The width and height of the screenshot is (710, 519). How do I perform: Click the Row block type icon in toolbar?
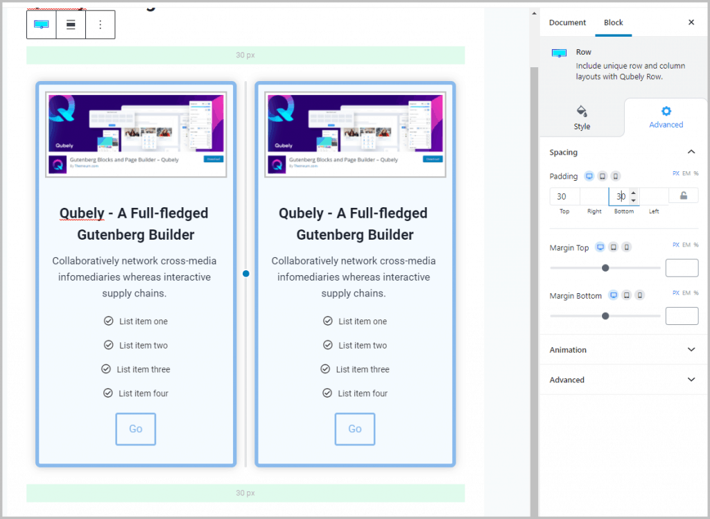pos(41,24)
